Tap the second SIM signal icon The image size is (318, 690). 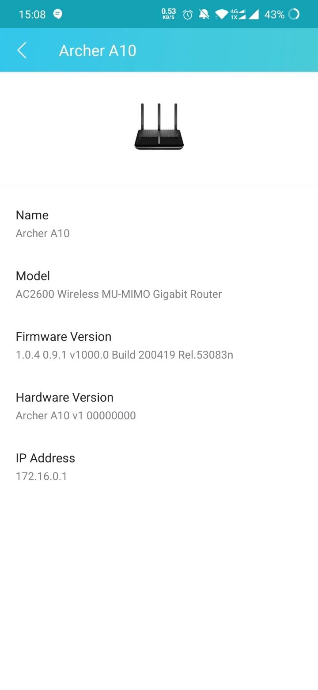[x=254, y=15]
